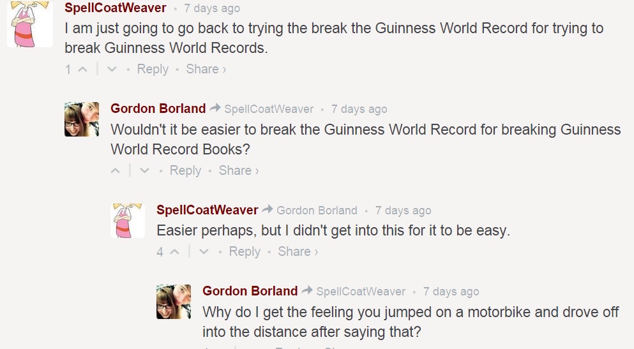
Task: Open SpellCoatWeaver's profile from top comment username
Action: tap(116, 8)
